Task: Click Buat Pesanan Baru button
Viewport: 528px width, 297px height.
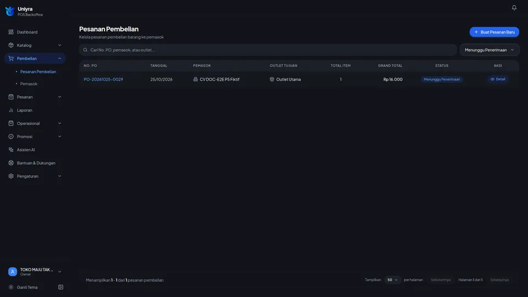Action: (x=494, y=32)
